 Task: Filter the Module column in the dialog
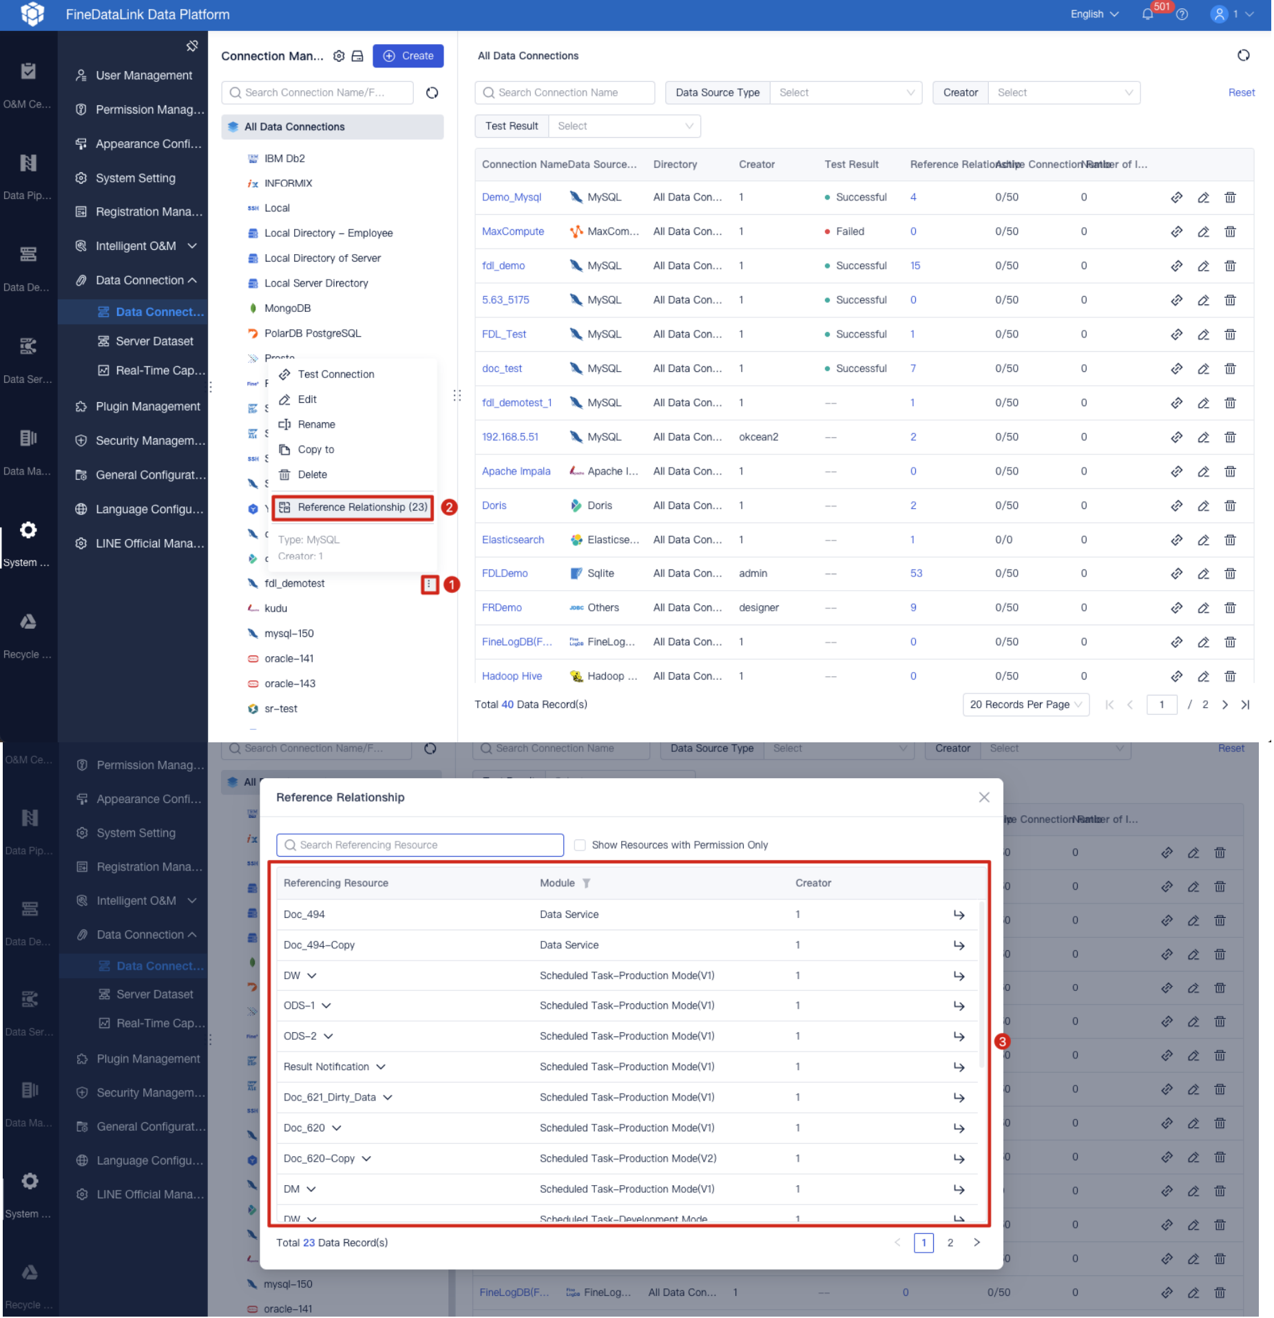(586, 883)
